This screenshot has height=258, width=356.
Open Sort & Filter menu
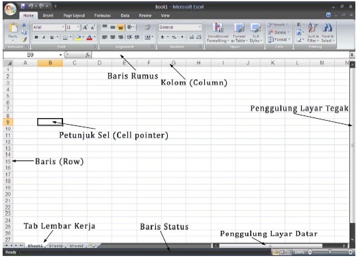313,32
